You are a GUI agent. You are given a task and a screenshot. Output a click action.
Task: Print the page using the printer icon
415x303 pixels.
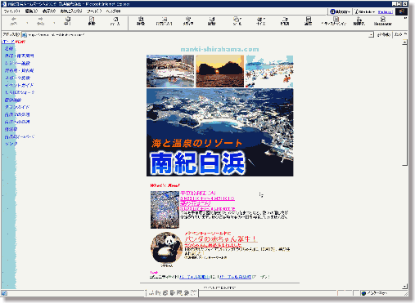pyautogui.click(x=285, y=21)
